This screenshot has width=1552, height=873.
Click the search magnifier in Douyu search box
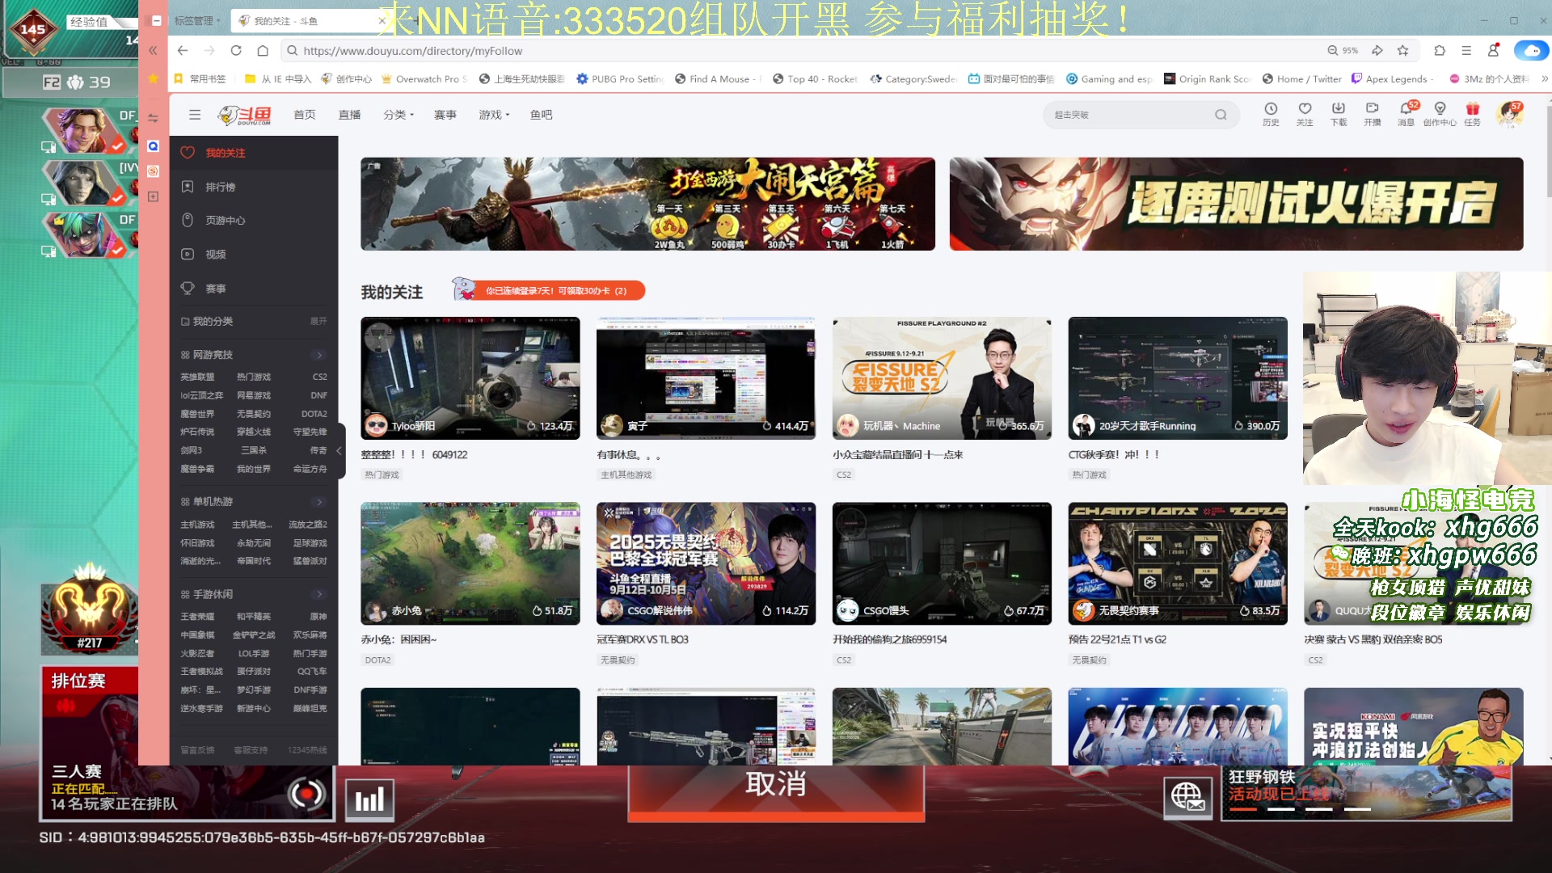pyautogui.click(x=1221, y=115)
